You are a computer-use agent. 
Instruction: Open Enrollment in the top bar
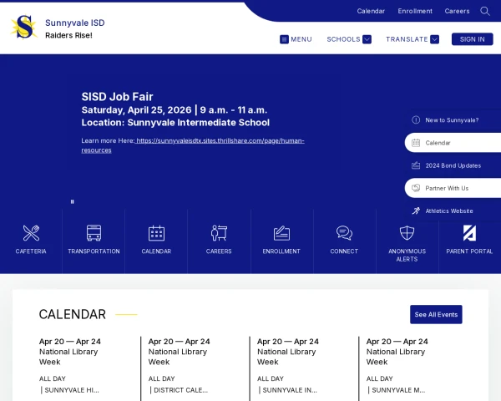tap(415, 11)
